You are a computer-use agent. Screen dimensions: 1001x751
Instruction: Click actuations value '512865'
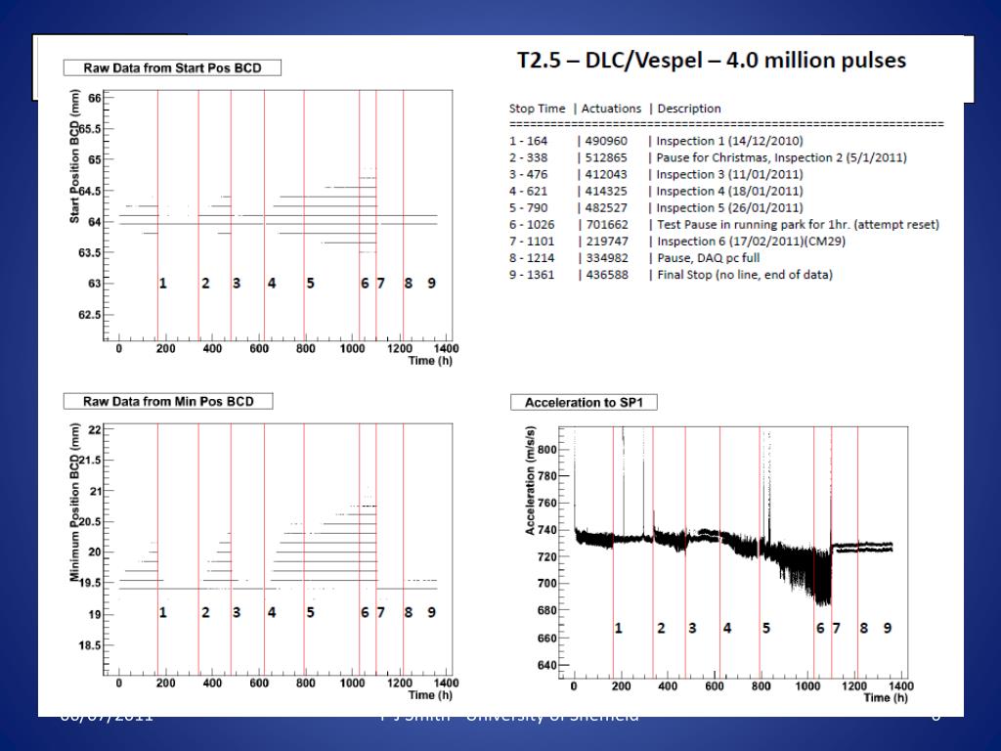[606, 157]
